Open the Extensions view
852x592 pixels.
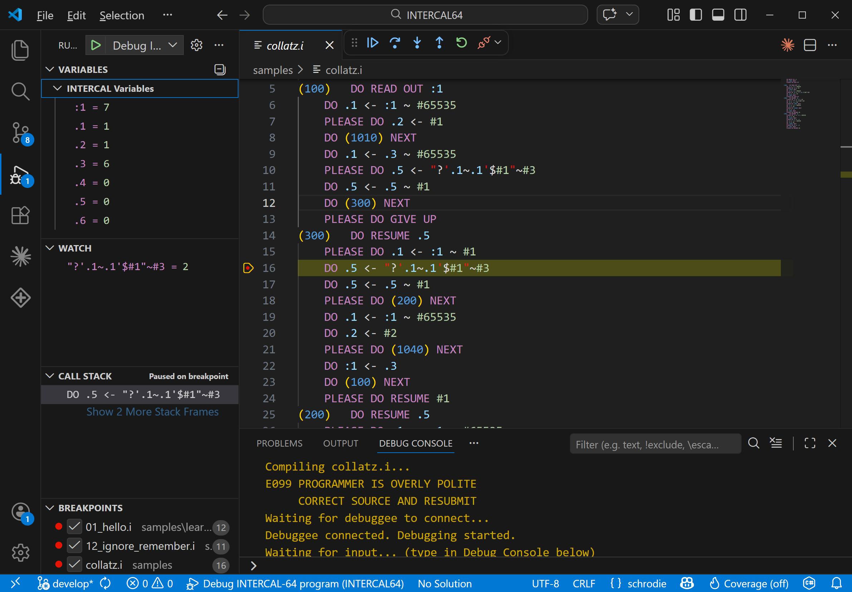tap(20, 216)
